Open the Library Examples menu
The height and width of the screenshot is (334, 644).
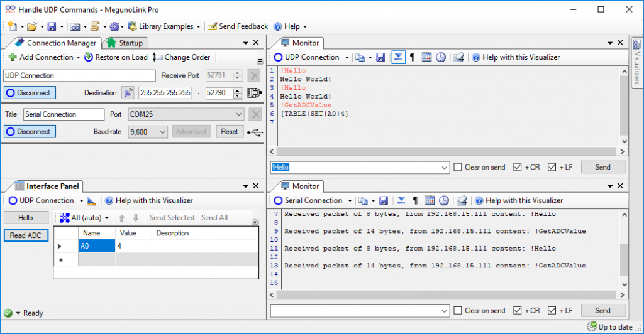coord(164,26)
